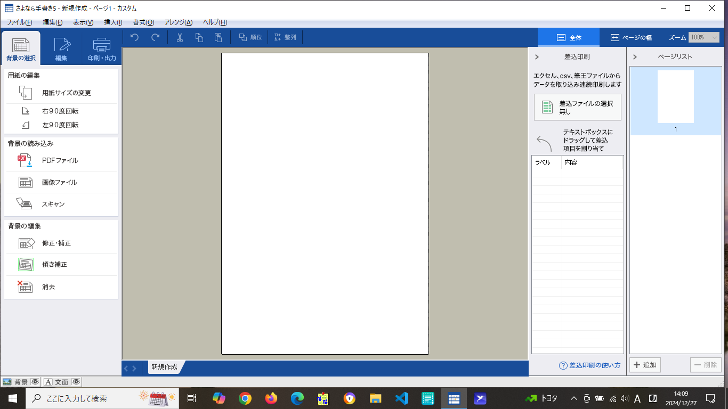Open Microsoft Edge from taskbar
Screen dimensions: 728x409
(x=297, y=398)
